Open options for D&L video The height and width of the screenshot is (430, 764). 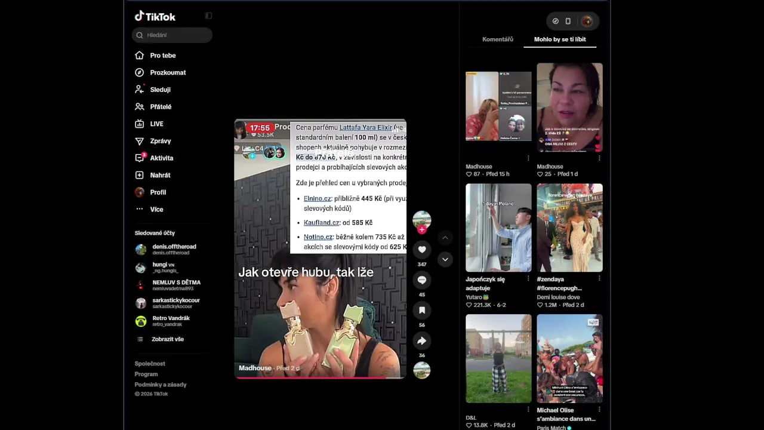click(528, 410)
